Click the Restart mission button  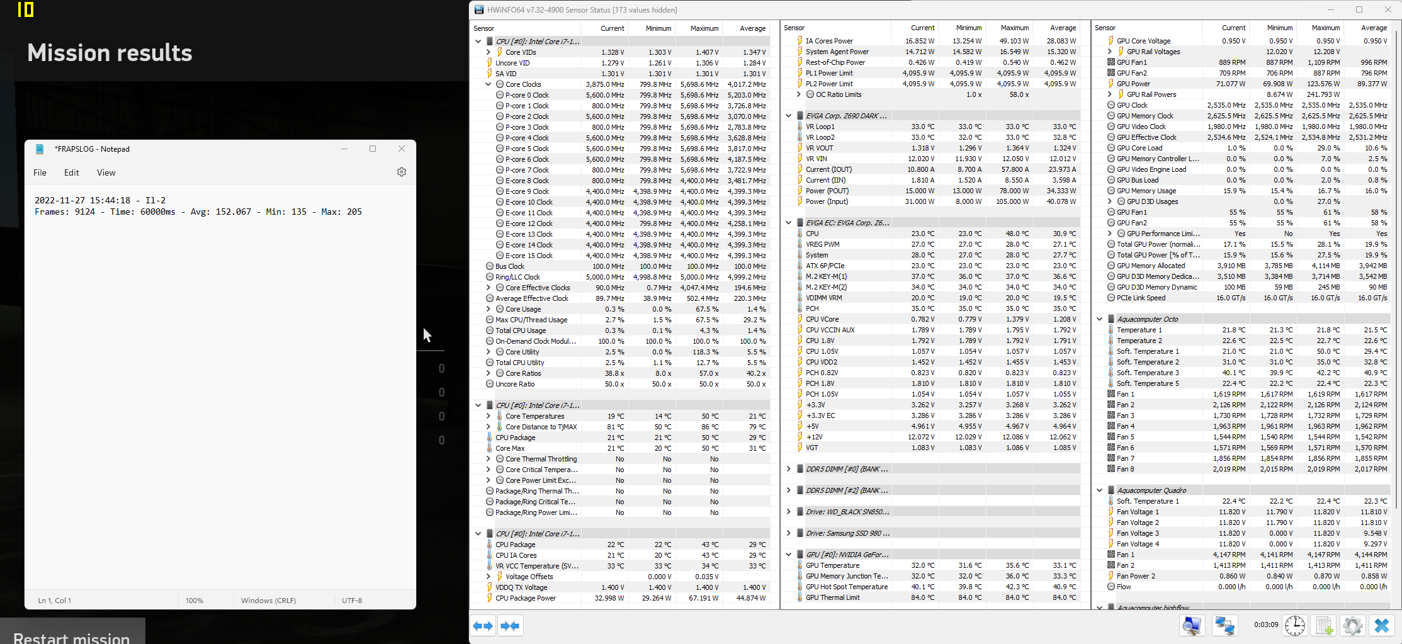click(72, 632)
